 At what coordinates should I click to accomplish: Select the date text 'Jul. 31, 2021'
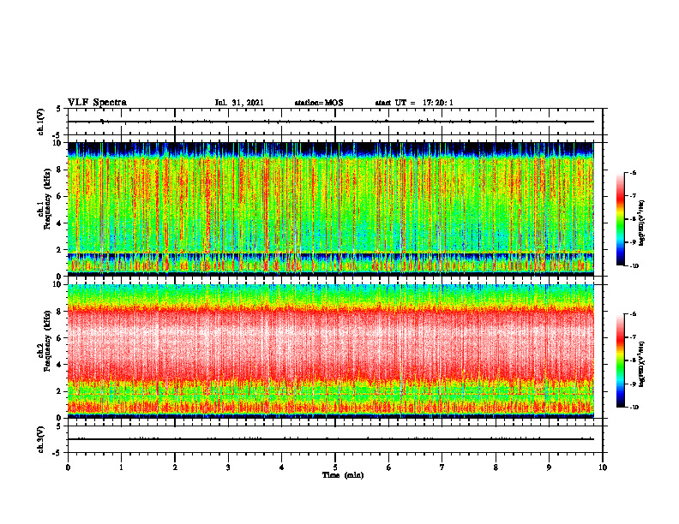tap(239, 103)
